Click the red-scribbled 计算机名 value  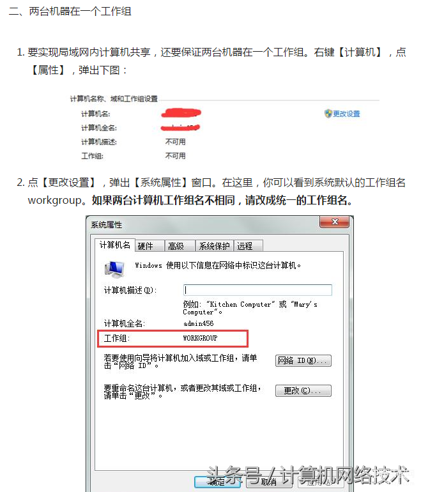[181, 113]
